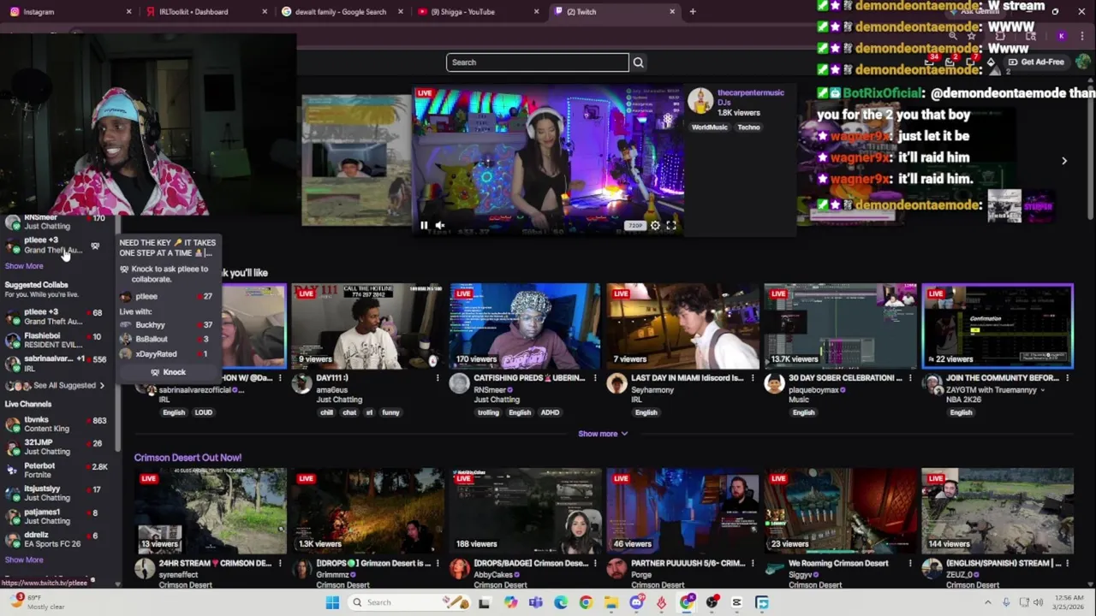The width and height of the screenshot is (1096, 616).
Task: Expand ZAYGTM with Truemannyy dropdown arrow
Action: [x=1042, y=390]
